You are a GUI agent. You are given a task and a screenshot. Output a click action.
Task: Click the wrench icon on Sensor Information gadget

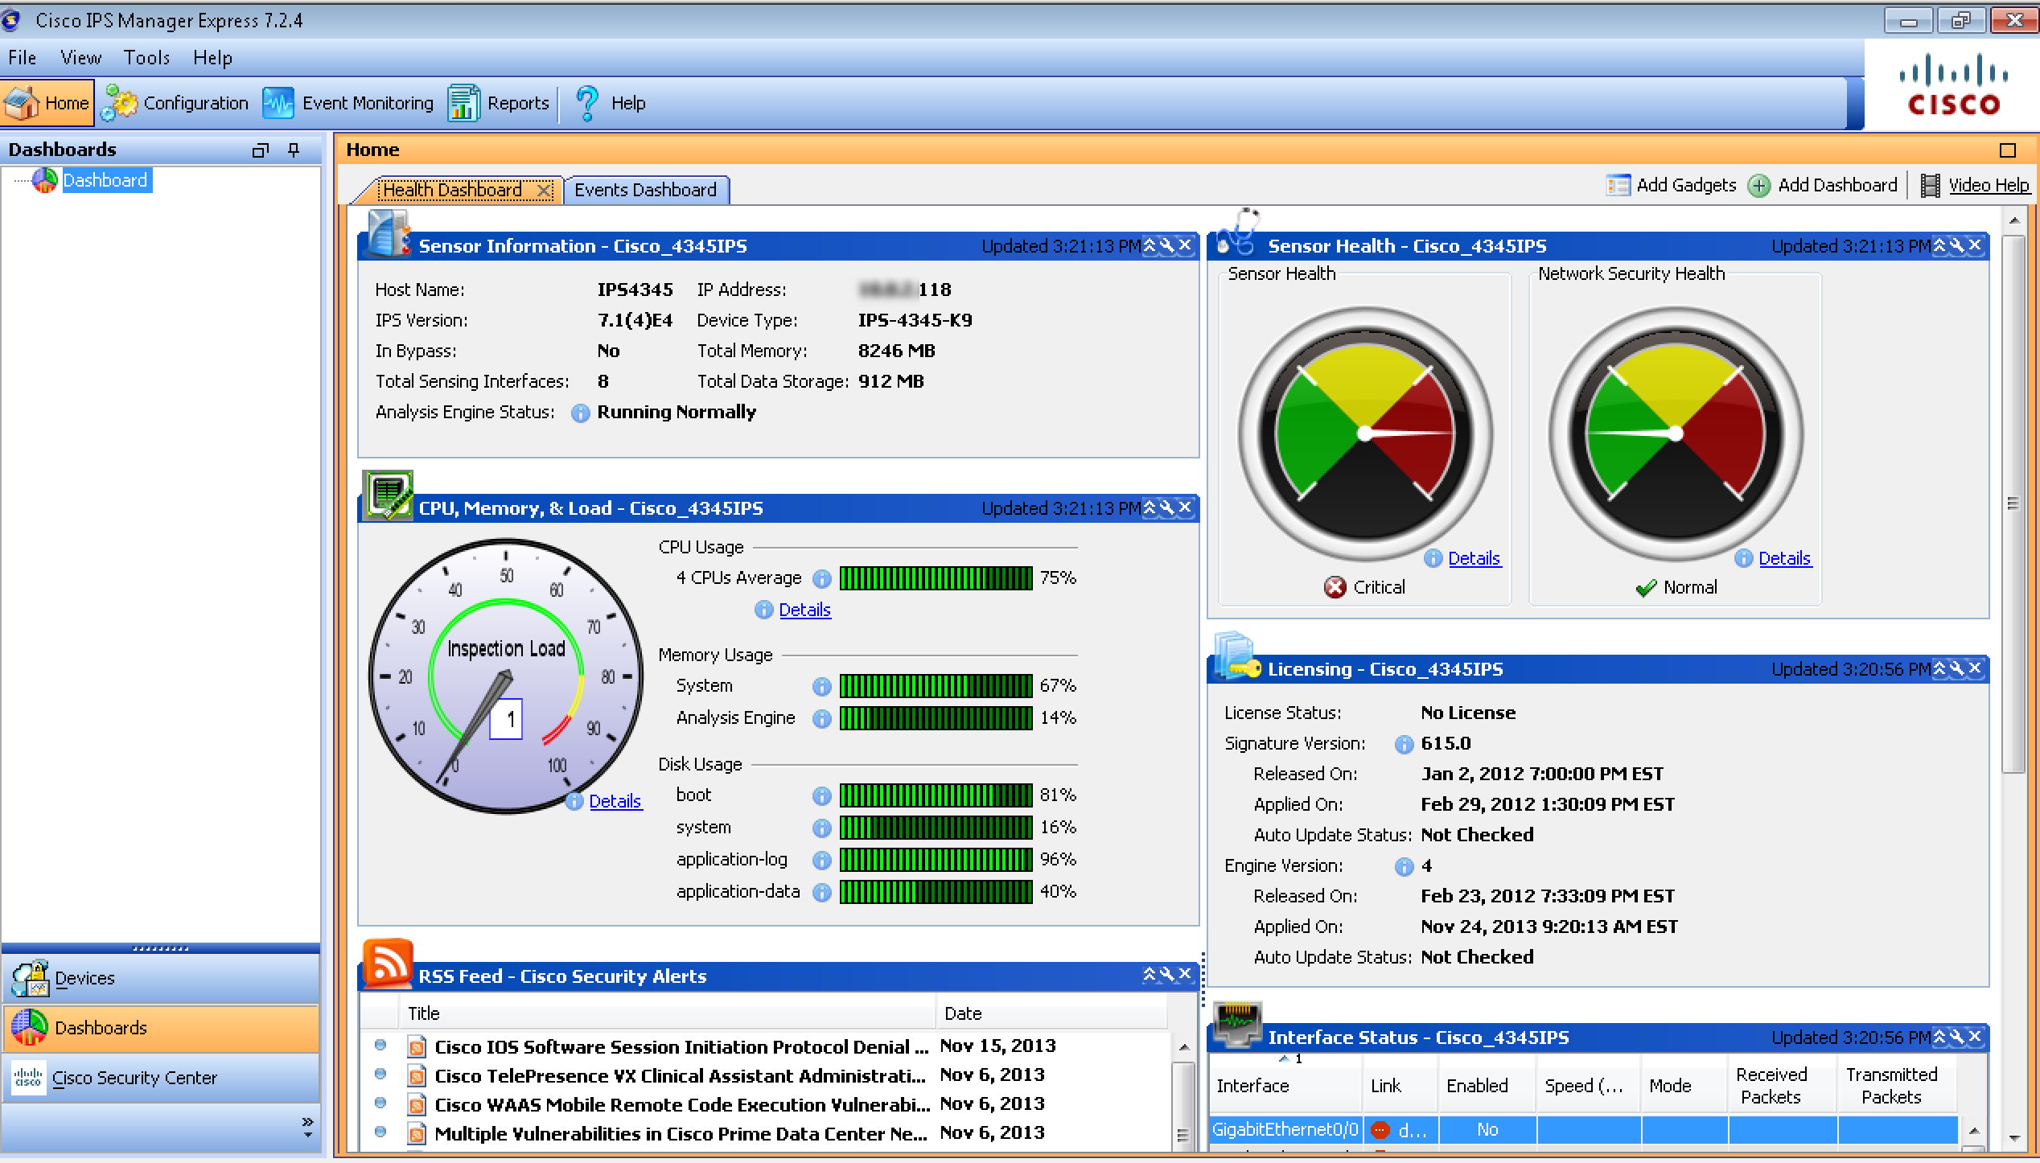coord(1167,245)
